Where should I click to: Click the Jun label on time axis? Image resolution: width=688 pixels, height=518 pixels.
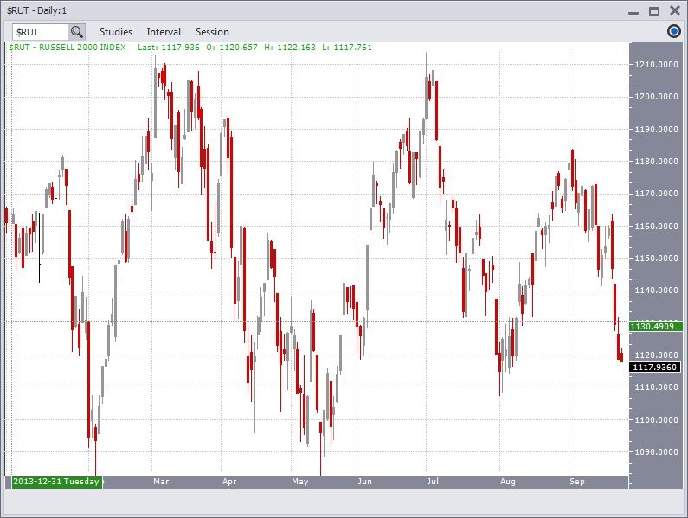(365, 481)
